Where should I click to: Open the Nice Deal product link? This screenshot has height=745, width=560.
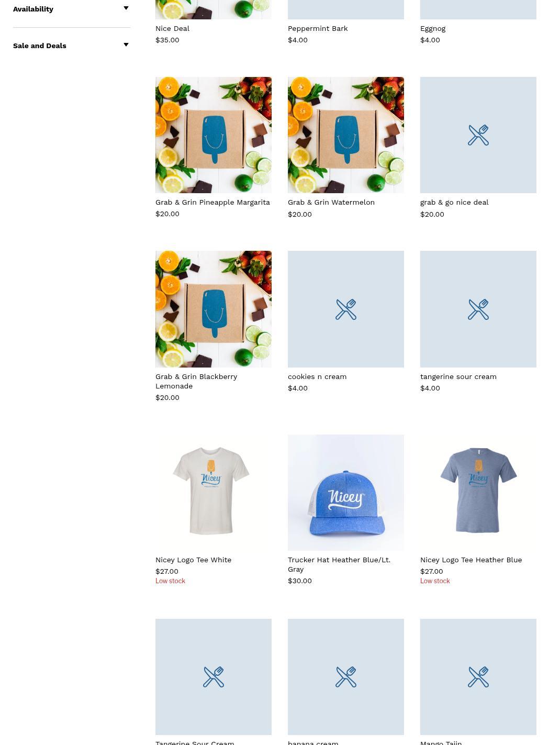tap(172, 28)
